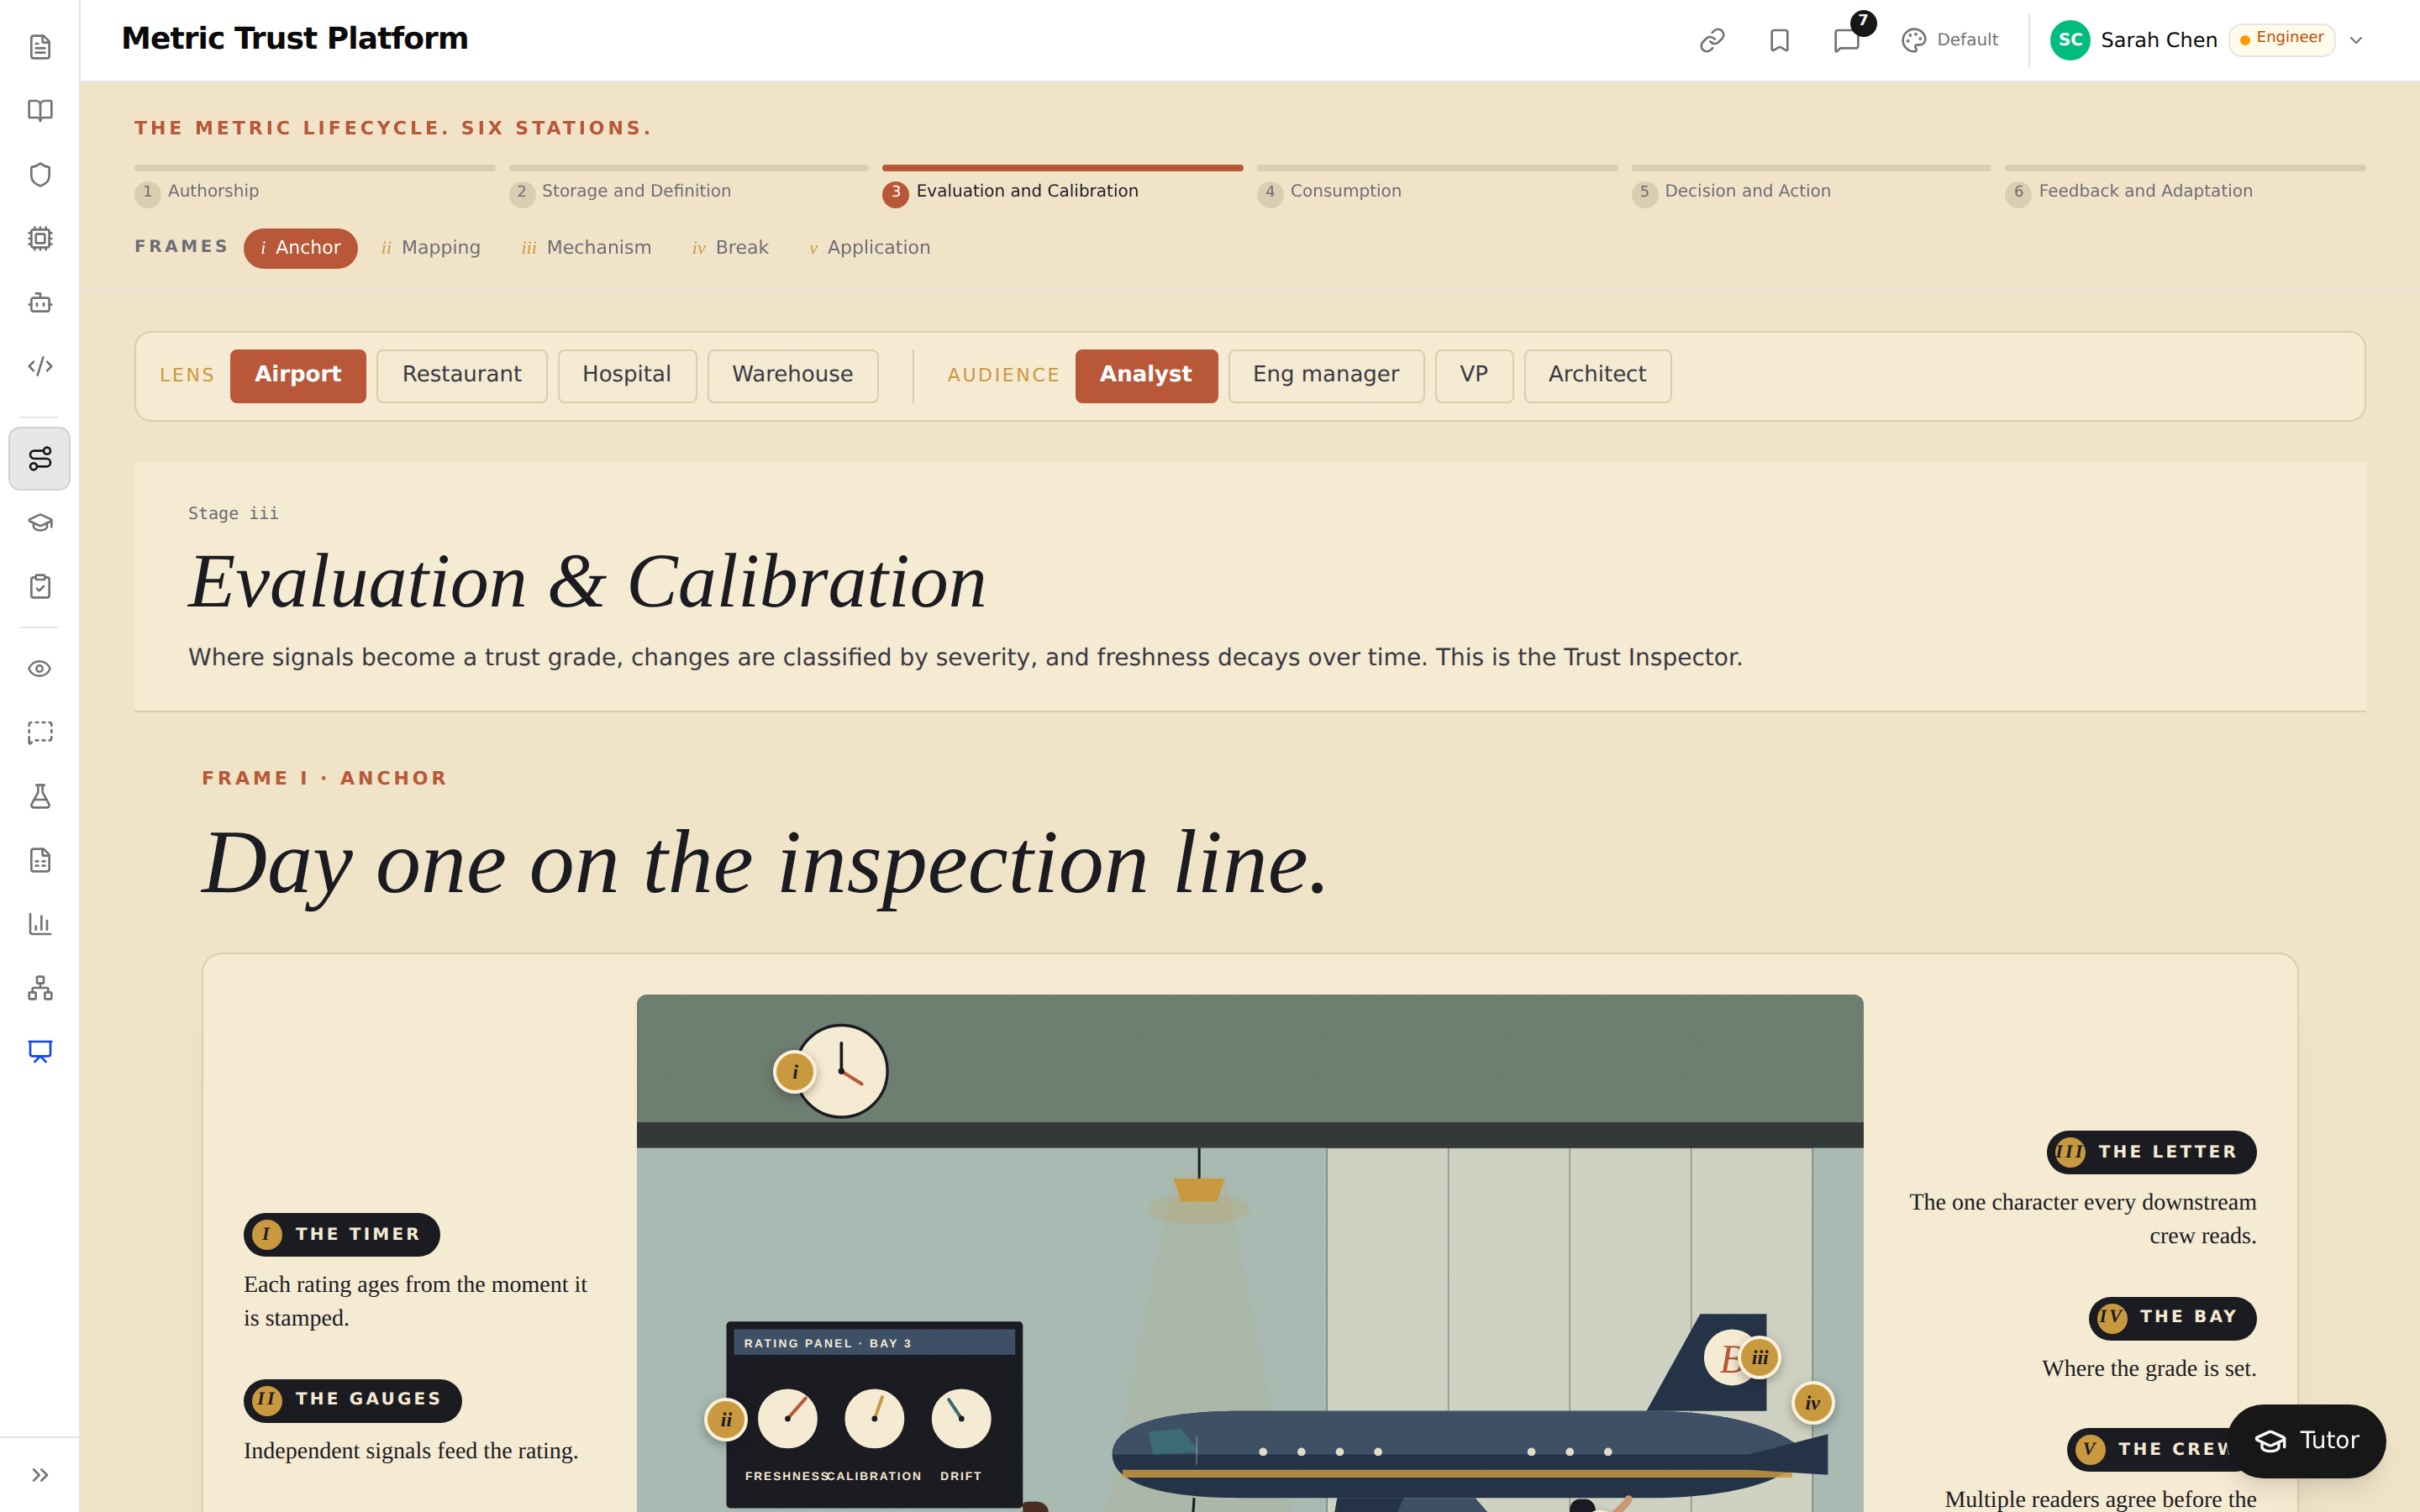Switch to the Break frame
The image size is (2420, 1512).
730,248
